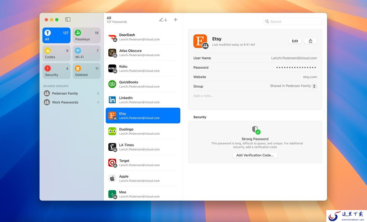Select the Target entry name
Image resolution: width=367 pixels, height=222 pixels.
coord(124,161)
